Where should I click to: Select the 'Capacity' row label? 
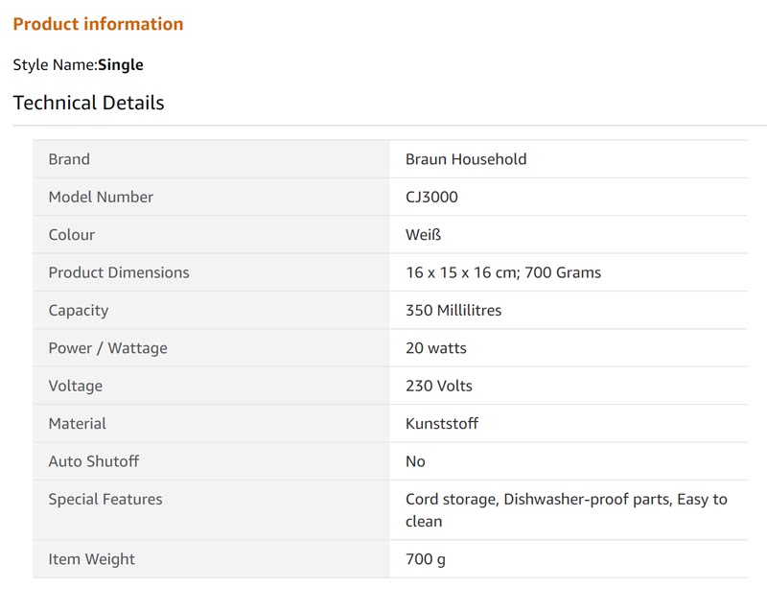79,311
